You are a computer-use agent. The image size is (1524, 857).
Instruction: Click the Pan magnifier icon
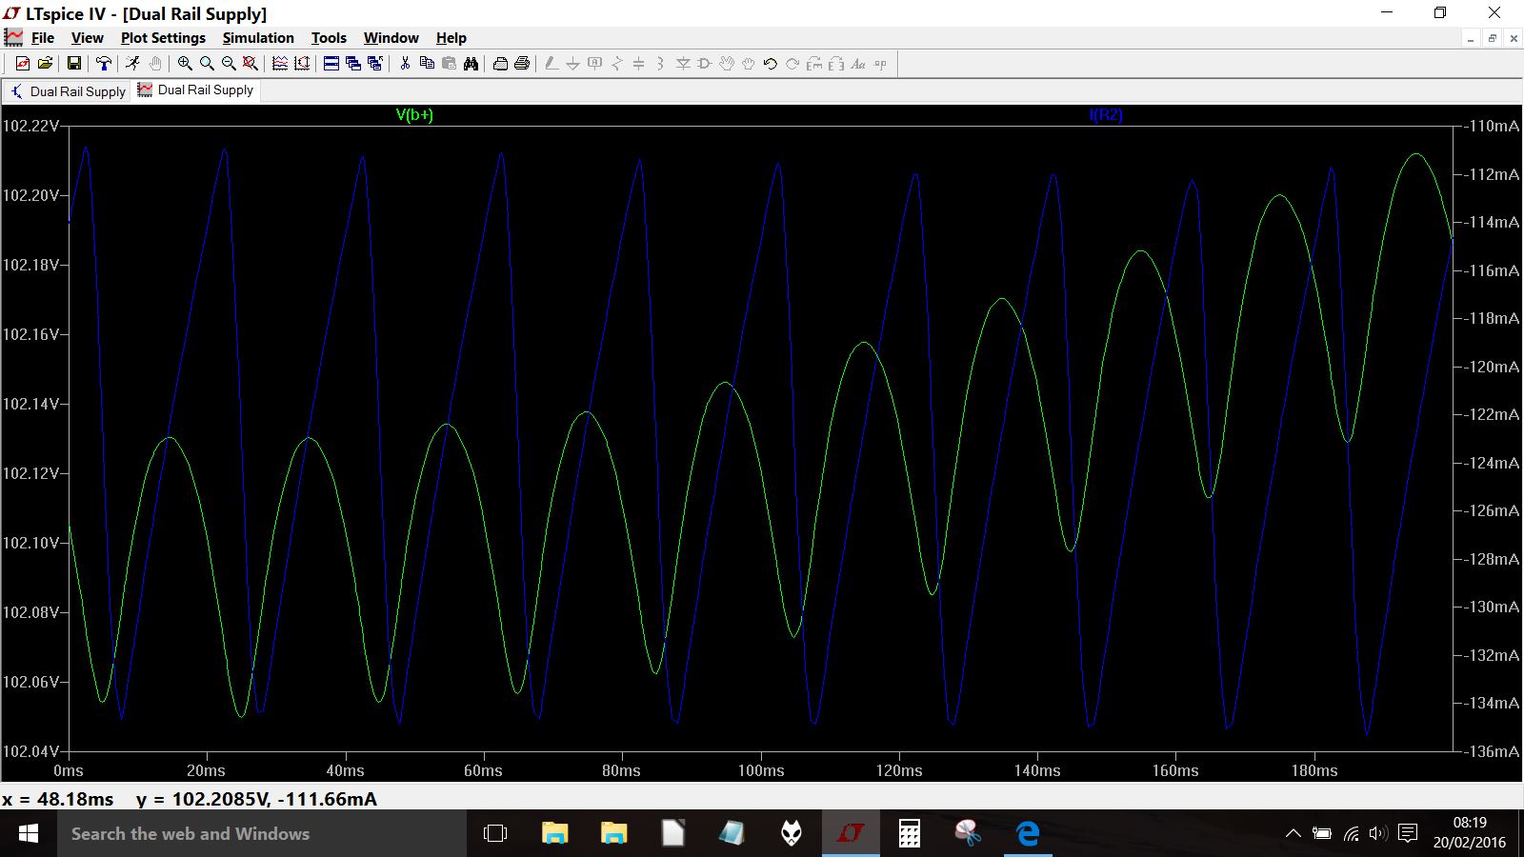coord(207,64)
